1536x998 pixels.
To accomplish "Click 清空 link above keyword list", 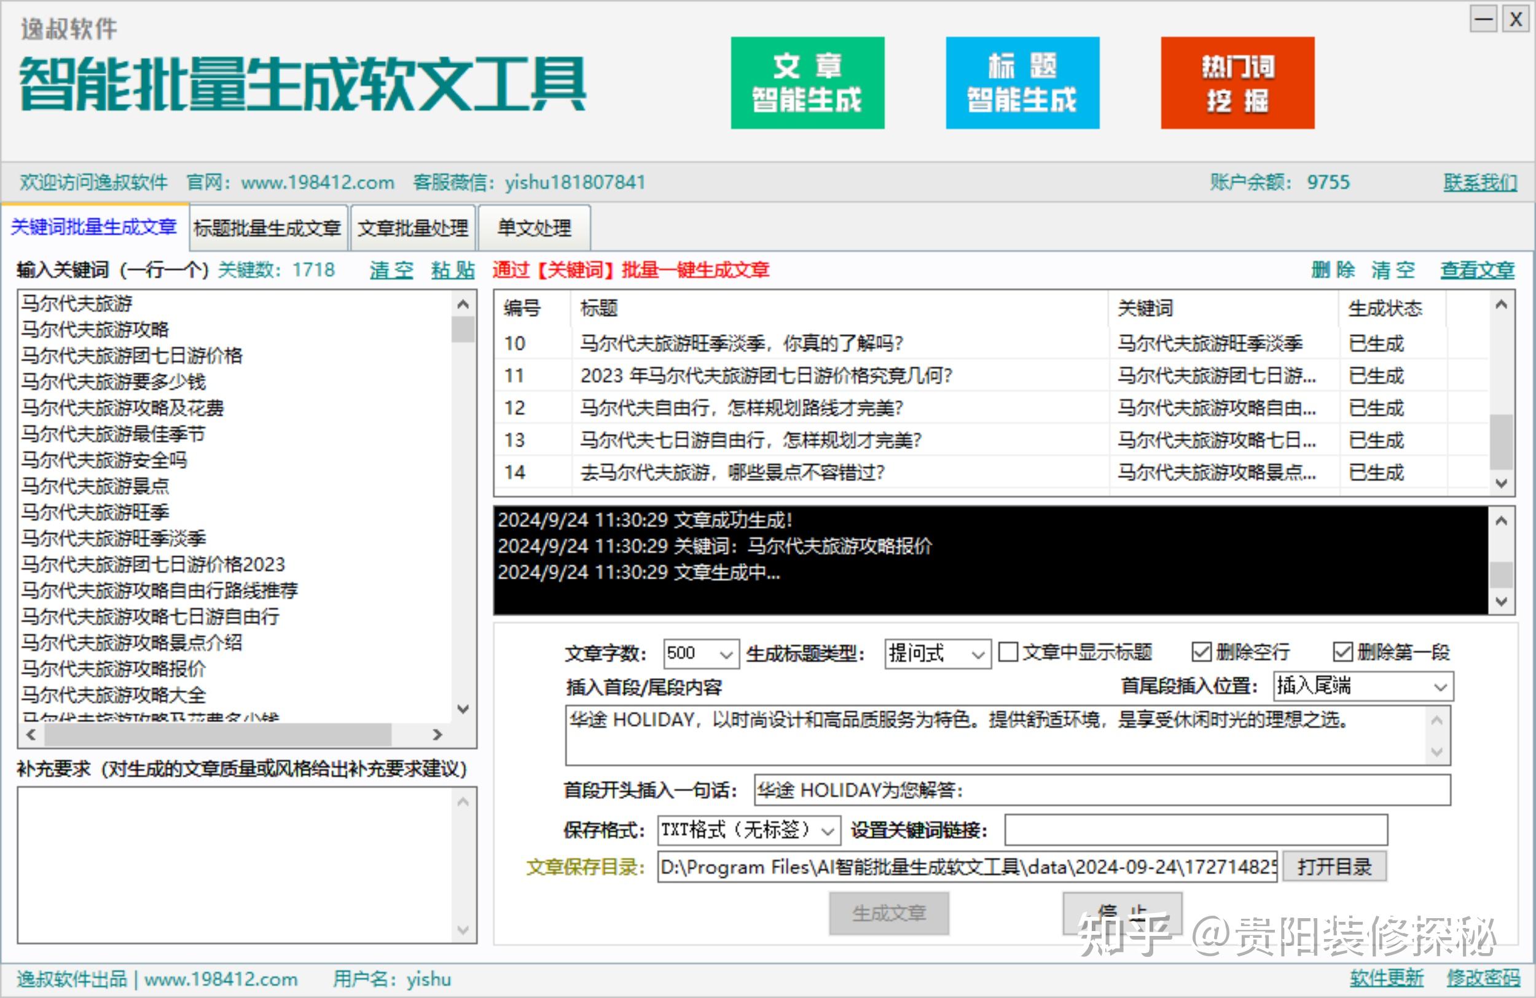I will 391,270.
